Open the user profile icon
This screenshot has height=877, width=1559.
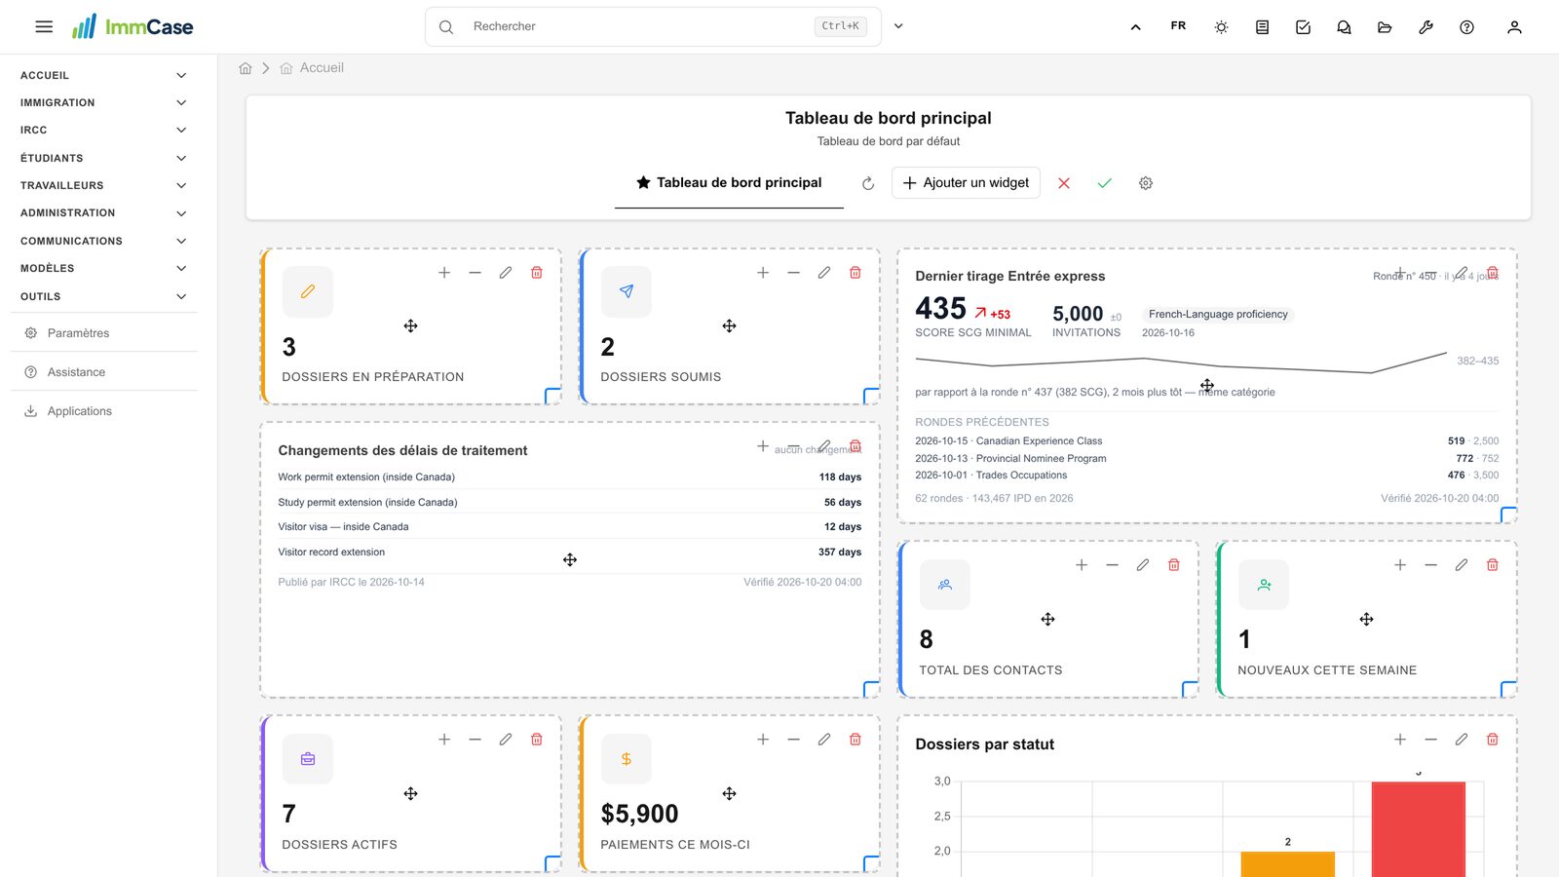tap(1514, 27)
